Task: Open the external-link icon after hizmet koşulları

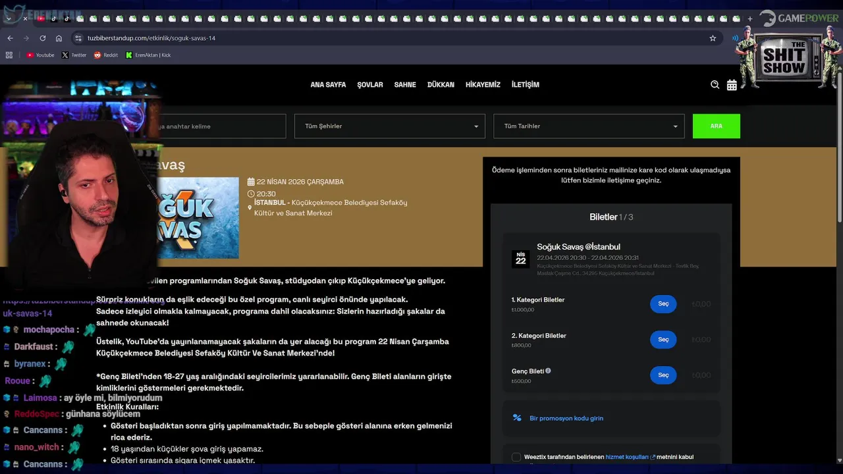Action: pyautogui.click(x=653, y=457)
